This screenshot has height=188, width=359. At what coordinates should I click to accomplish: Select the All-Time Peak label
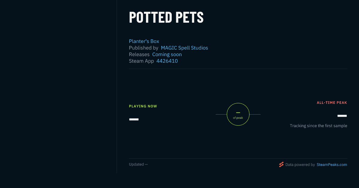pyautogui.click(x=332, y=103)
